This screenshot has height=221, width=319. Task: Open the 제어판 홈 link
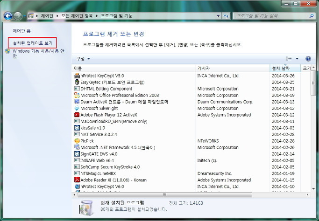21,31
